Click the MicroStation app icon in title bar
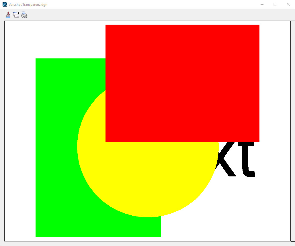 tap(5, 4)
